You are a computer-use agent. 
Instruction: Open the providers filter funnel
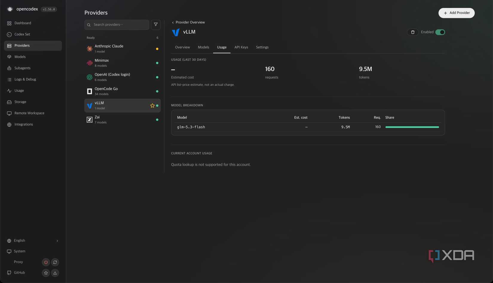(x=156, y=25)
